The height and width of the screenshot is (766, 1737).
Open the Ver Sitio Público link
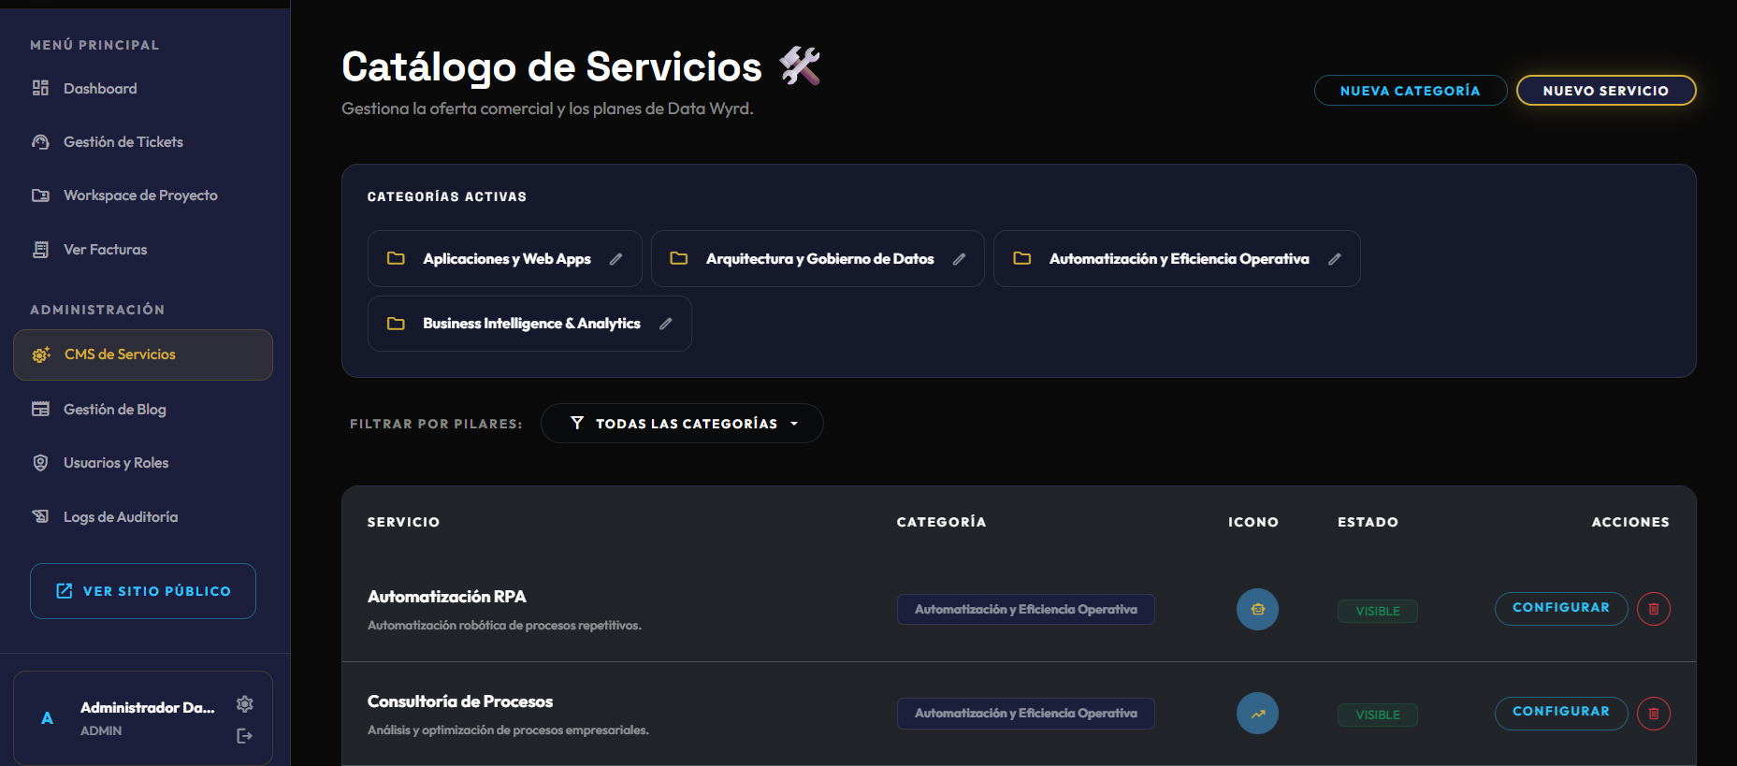pyautogui.click(x=143, y=591)
